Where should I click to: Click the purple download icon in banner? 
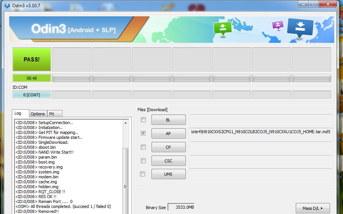[278, 25]
